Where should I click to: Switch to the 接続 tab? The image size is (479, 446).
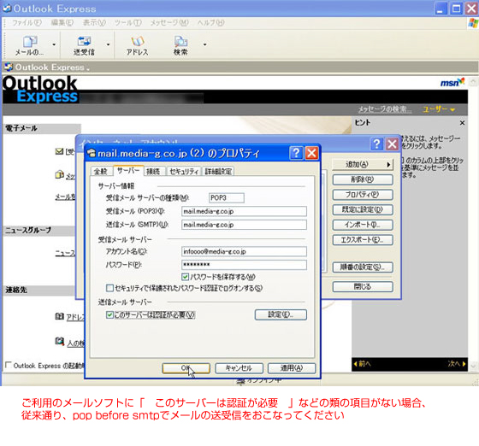tap(153, 171)
